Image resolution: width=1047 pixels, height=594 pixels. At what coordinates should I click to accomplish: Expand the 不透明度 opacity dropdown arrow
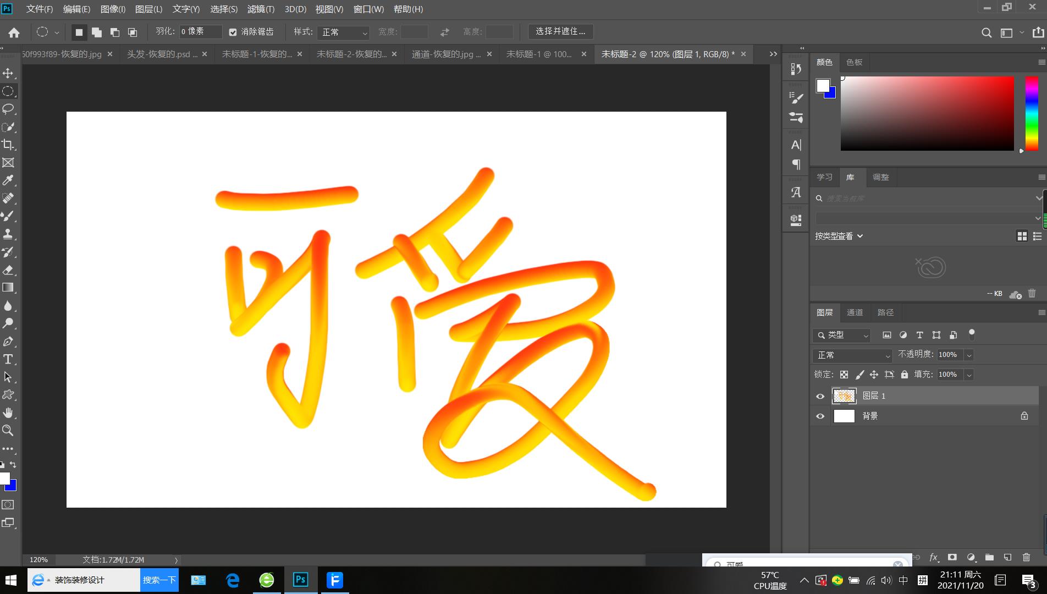969,355
